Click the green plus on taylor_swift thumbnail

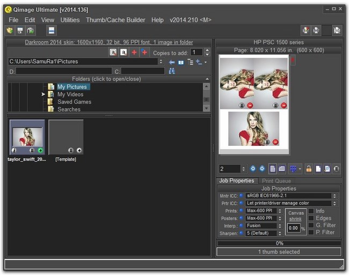[40, 151]
